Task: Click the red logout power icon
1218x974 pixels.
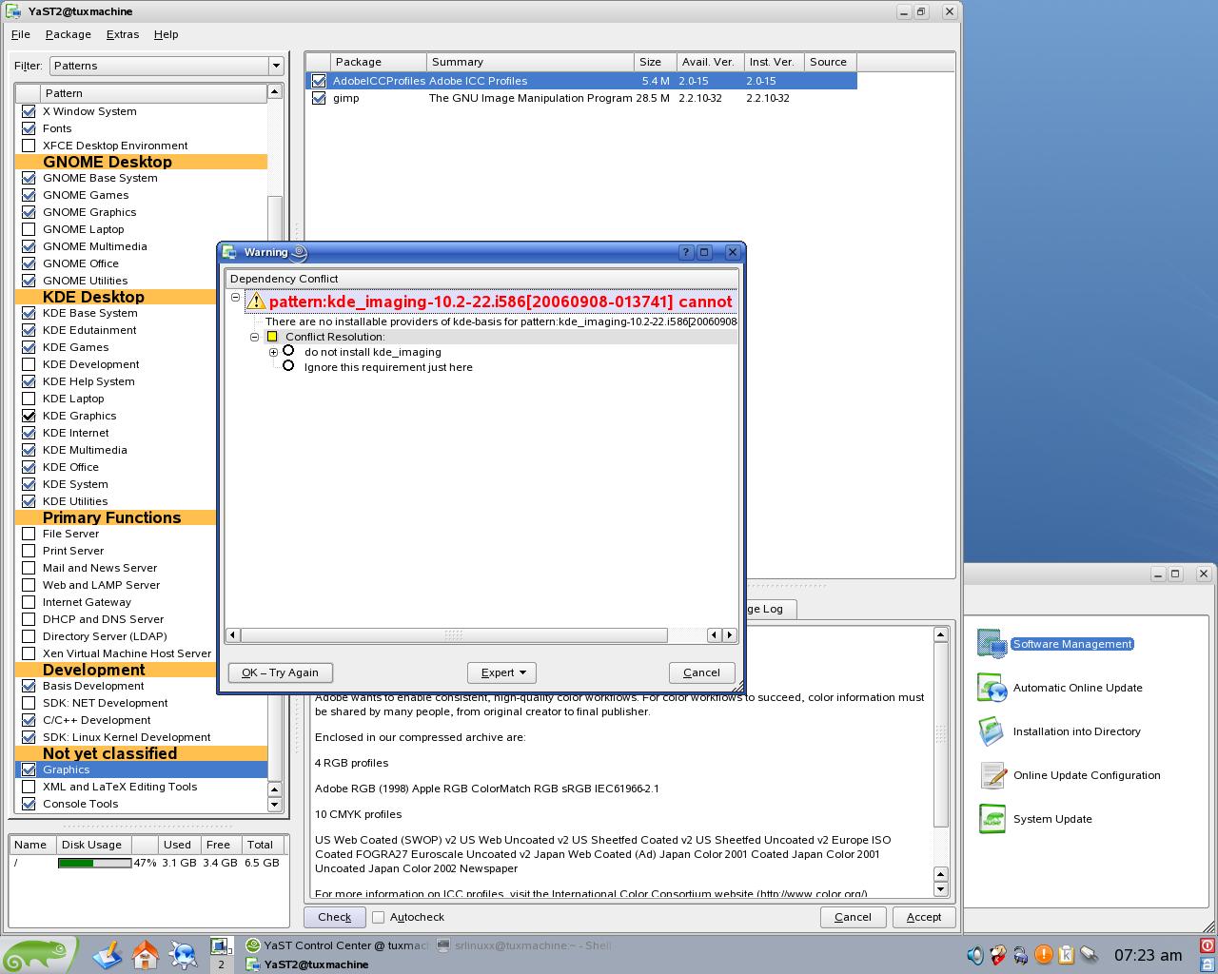Action: pos(1208,946)
